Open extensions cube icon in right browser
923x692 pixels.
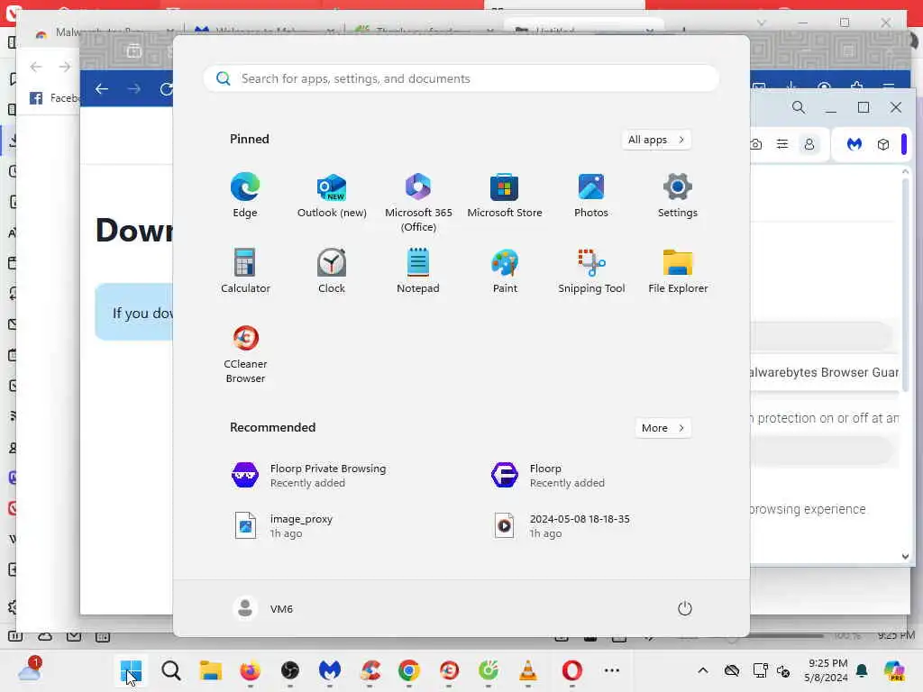[x=883, y=144]
